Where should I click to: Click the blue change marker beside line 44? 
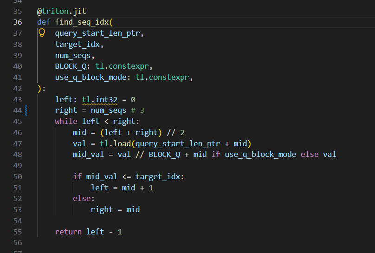click(26, 110)
